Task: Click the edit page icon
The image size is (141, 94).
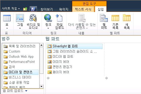Action: point(33,9)
